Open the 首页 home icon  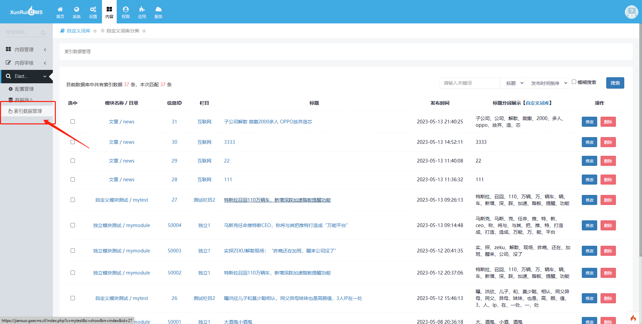click(x=60, y=9)
